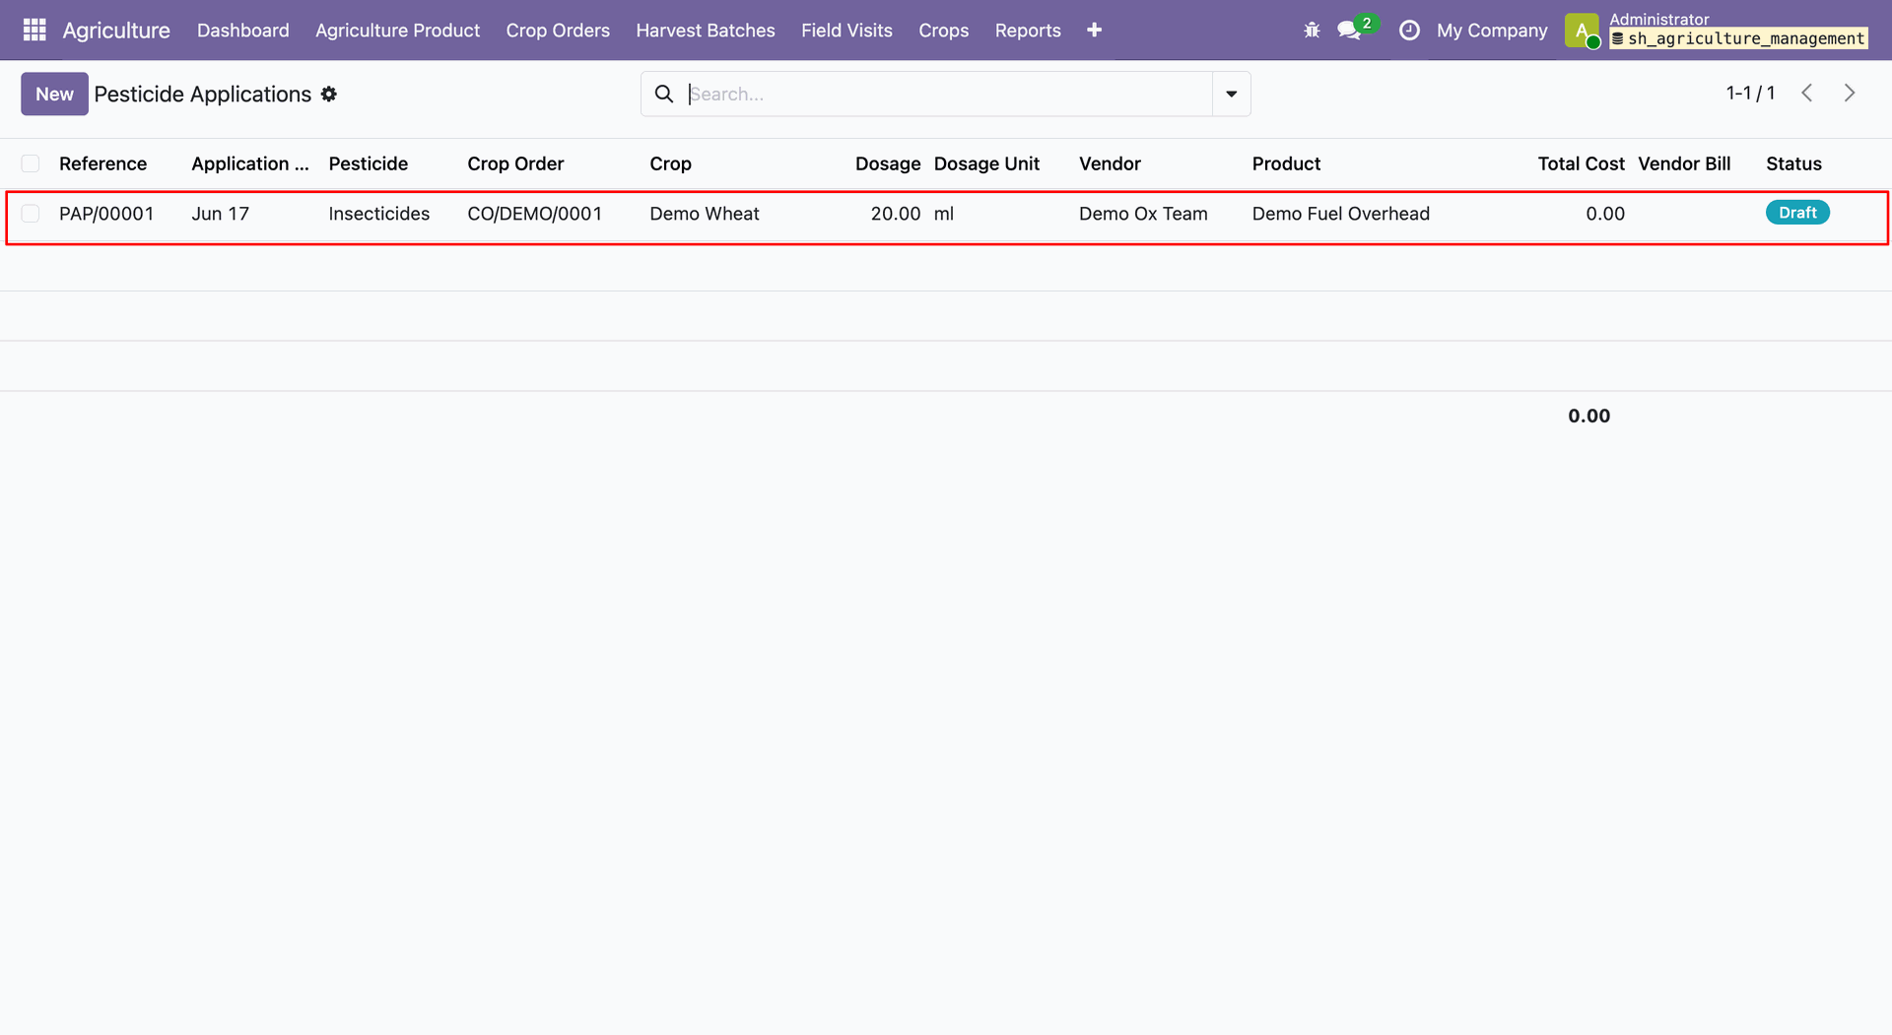Expand the search options dropdown arrow
The width and height of the screenshot is (1892, 1035).
tap(1232, 95)
